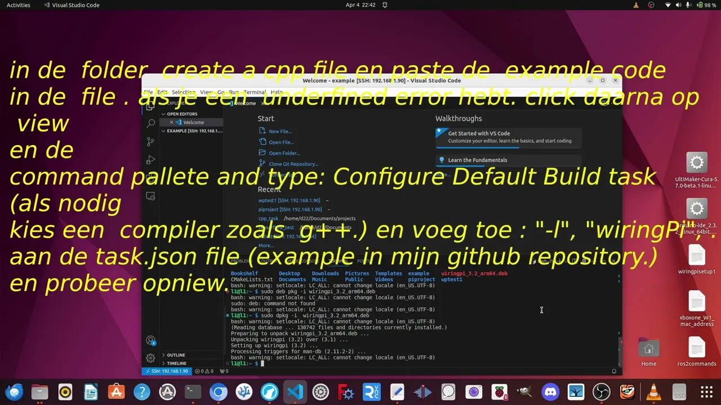
Task: Open recent cpp_task project
Action: pos(268,218)
